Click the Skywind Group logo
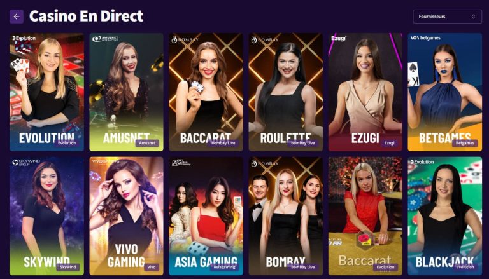This screenshot has height=279, width=489. tap(26, 162)
